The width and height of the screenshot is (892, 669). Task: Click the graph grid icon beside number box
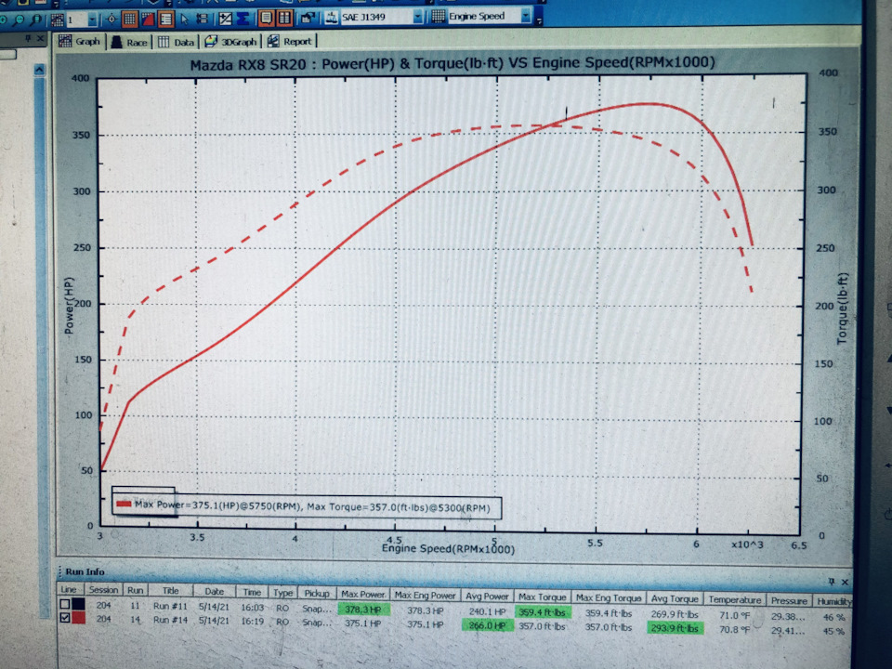point(57,20)
